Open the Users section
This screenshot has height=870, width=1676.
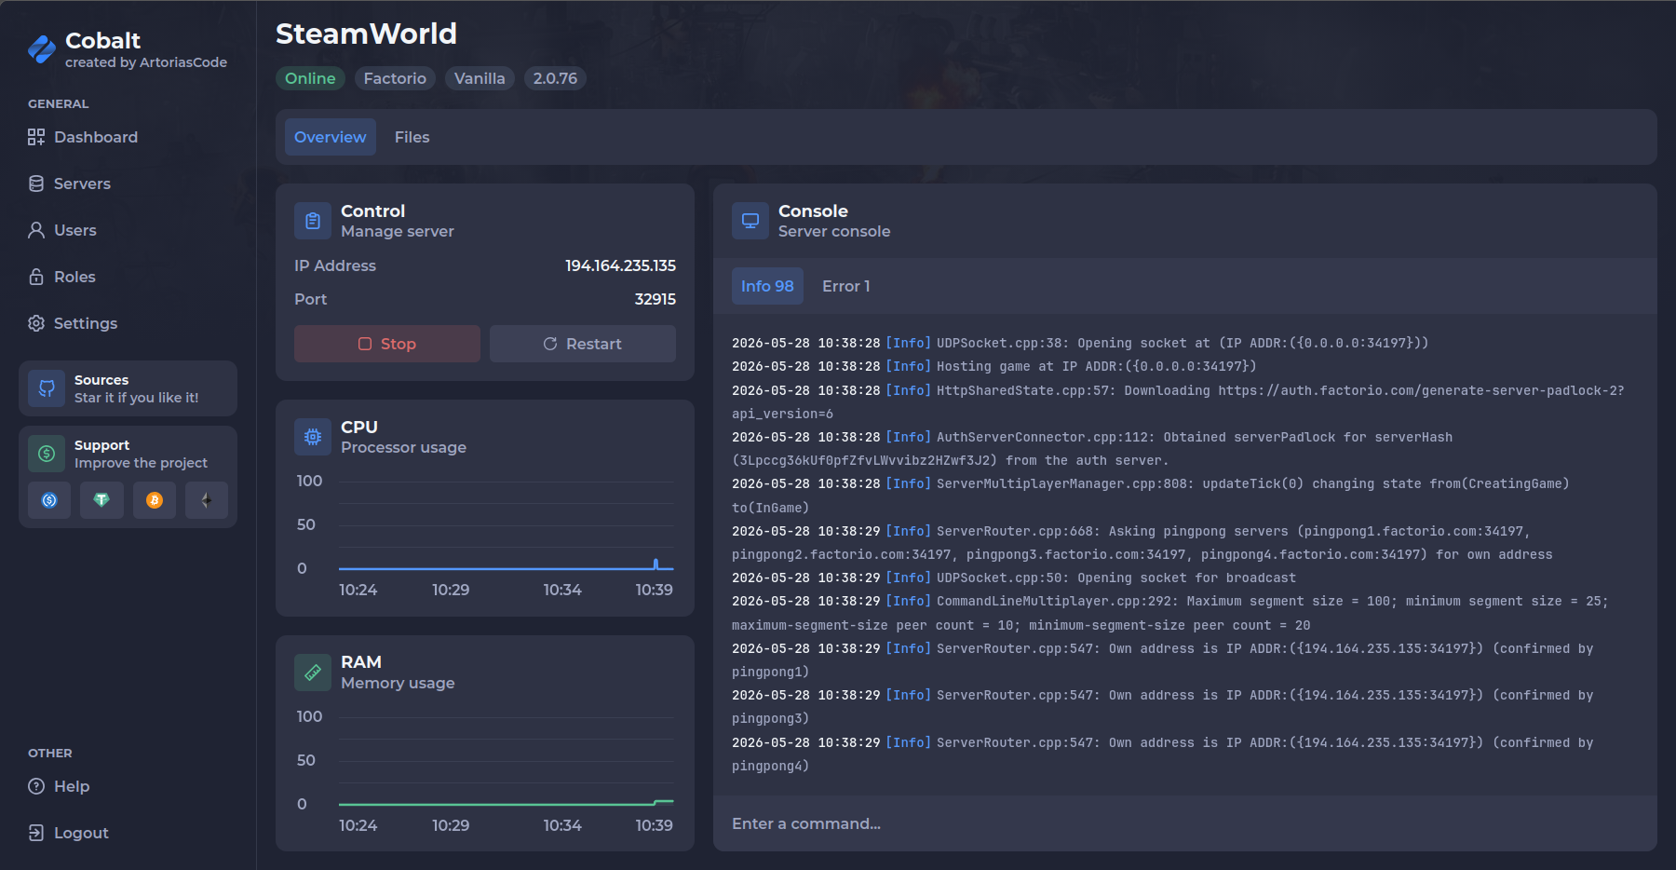(62, 230)
